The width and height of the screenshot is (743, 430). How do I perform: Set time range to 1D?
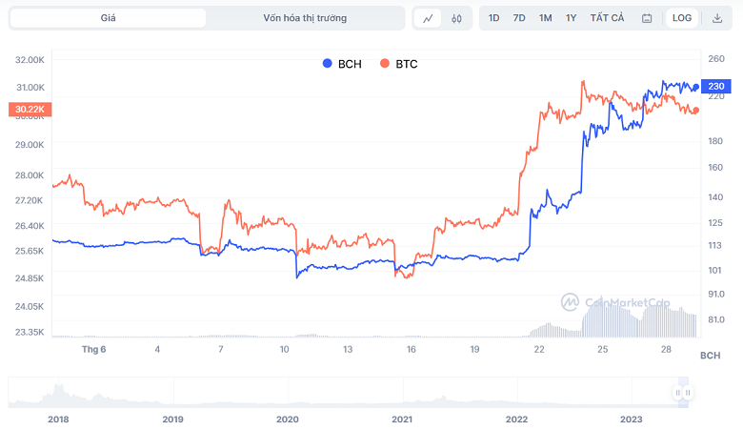[493, 18]
